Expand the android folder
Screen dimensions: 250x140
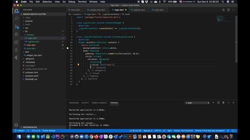[29, 21]
